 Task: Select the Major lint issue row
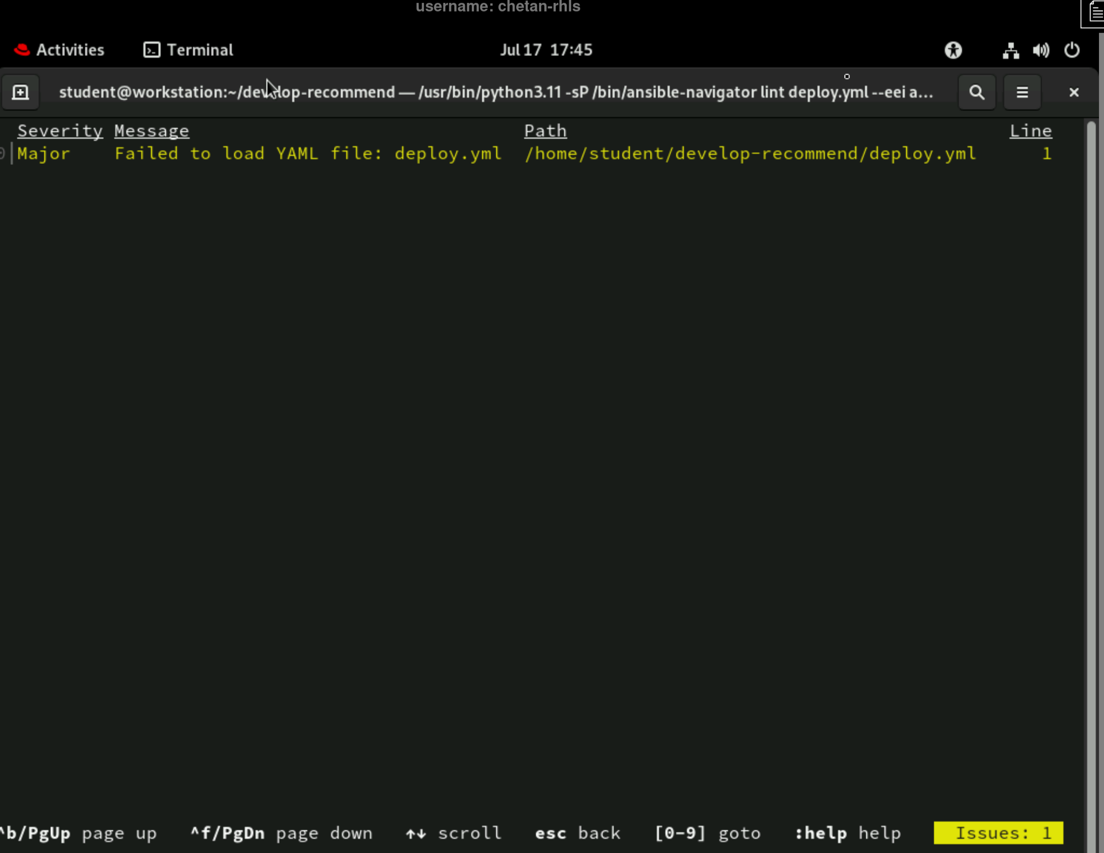(43, 154)
